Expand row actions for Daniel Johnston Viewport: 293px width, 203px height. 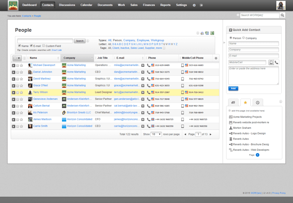pyautogui.click(x=13, y=72)
